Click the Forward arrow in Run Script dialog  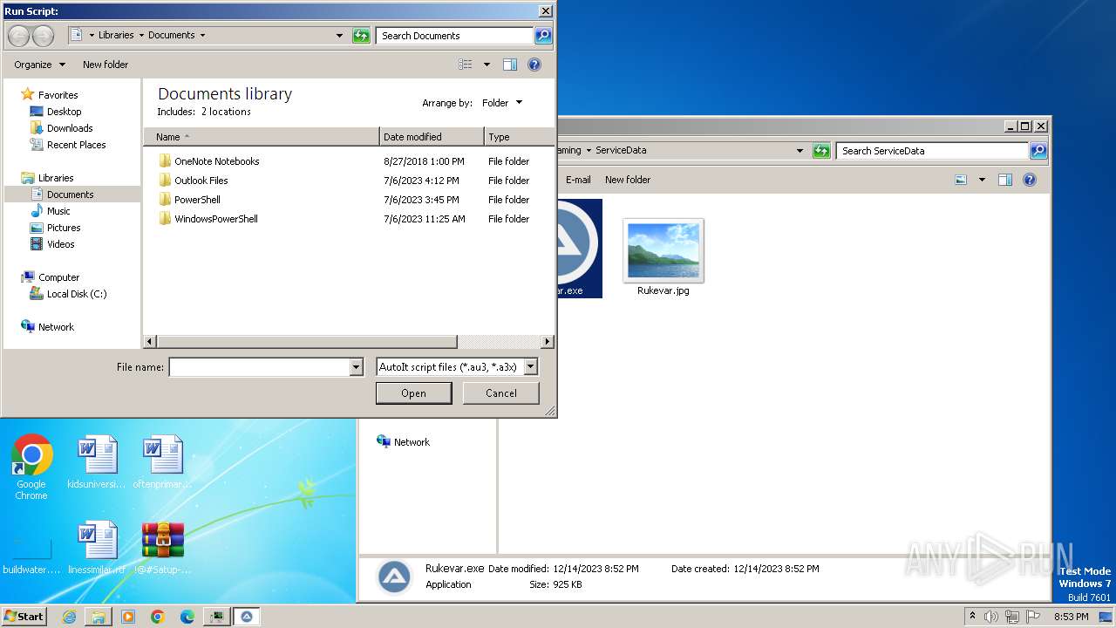click(43, 36)
